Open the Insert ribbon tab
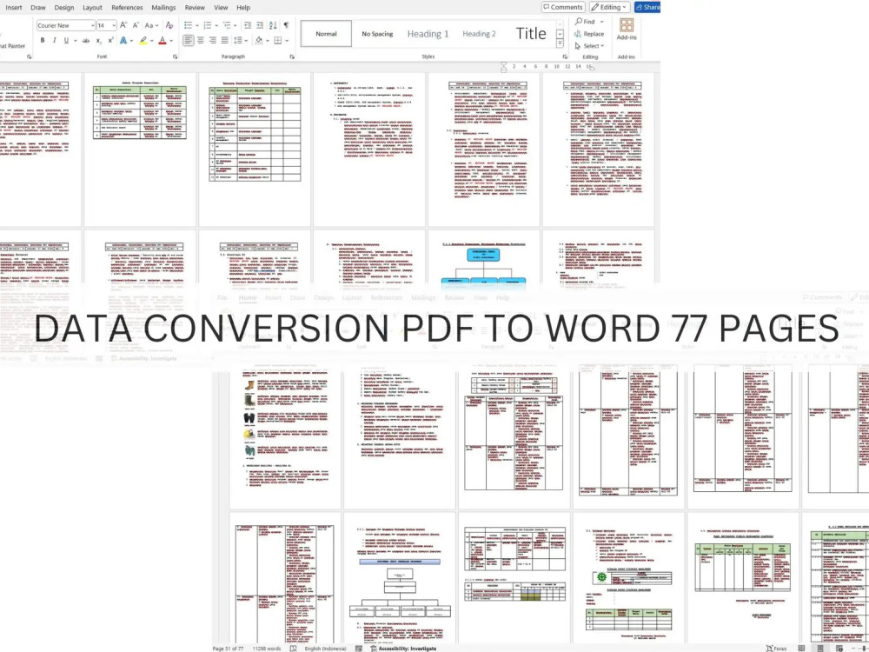This screenshot has width=869, height=652. pos(14,8)
